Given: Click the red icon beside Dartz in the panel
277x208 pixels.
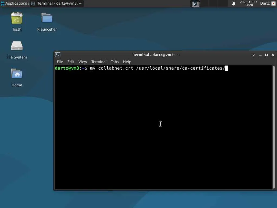Looking at the screenshot, I should (273, 4).
